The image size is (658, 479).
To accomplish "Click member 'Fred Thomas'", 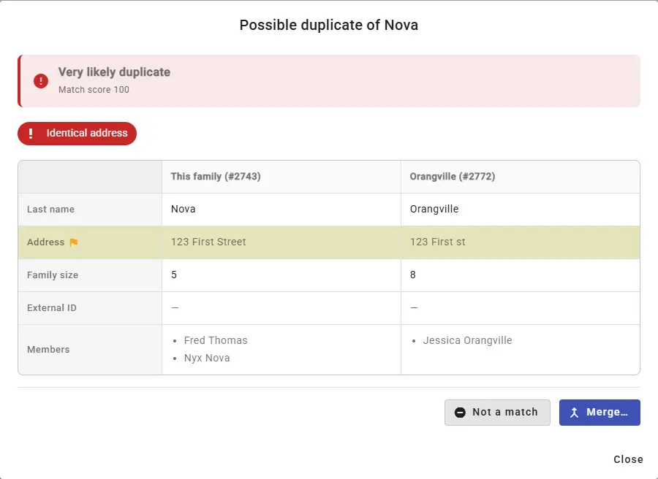I will [216, 340].
